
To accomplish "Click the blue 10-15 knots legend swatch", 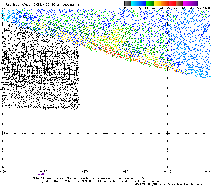I will point(143,3).
